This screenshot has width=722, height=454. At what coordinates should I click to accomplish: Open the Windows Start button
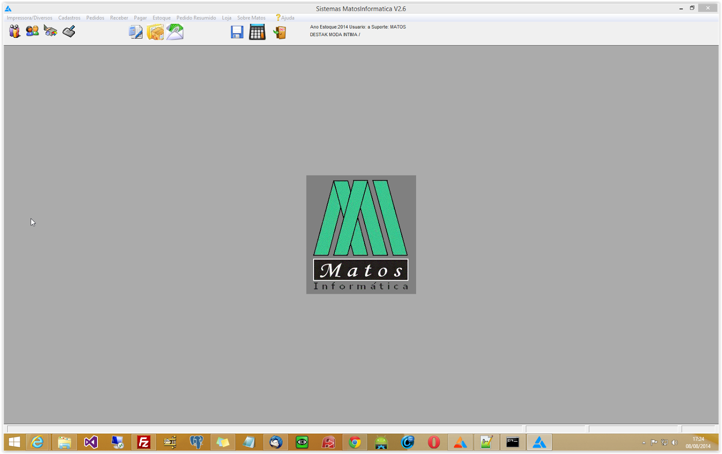tap(14, 442)
